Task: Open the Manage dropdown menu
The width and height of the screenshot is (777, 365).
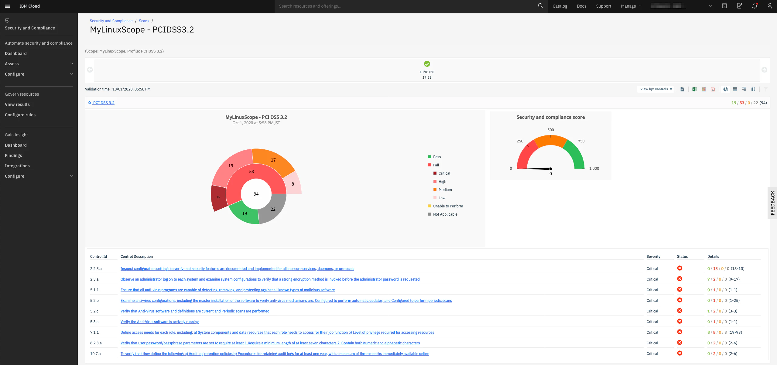Action: (631, 6)
